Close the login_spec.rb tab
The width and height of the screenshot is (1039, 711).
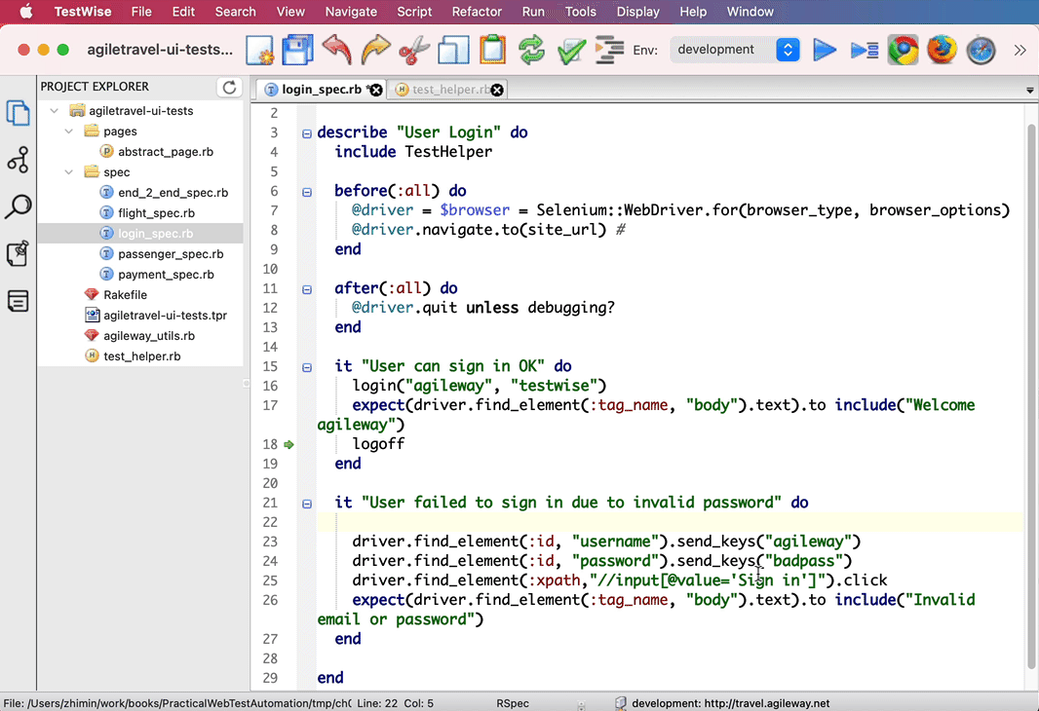376,88
